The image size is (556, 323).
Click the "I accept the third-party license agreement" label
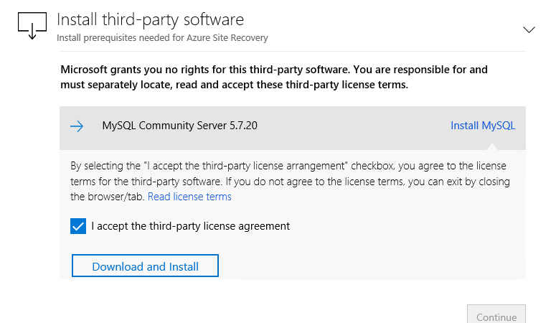pyautogui.click(x=190, y=226)
